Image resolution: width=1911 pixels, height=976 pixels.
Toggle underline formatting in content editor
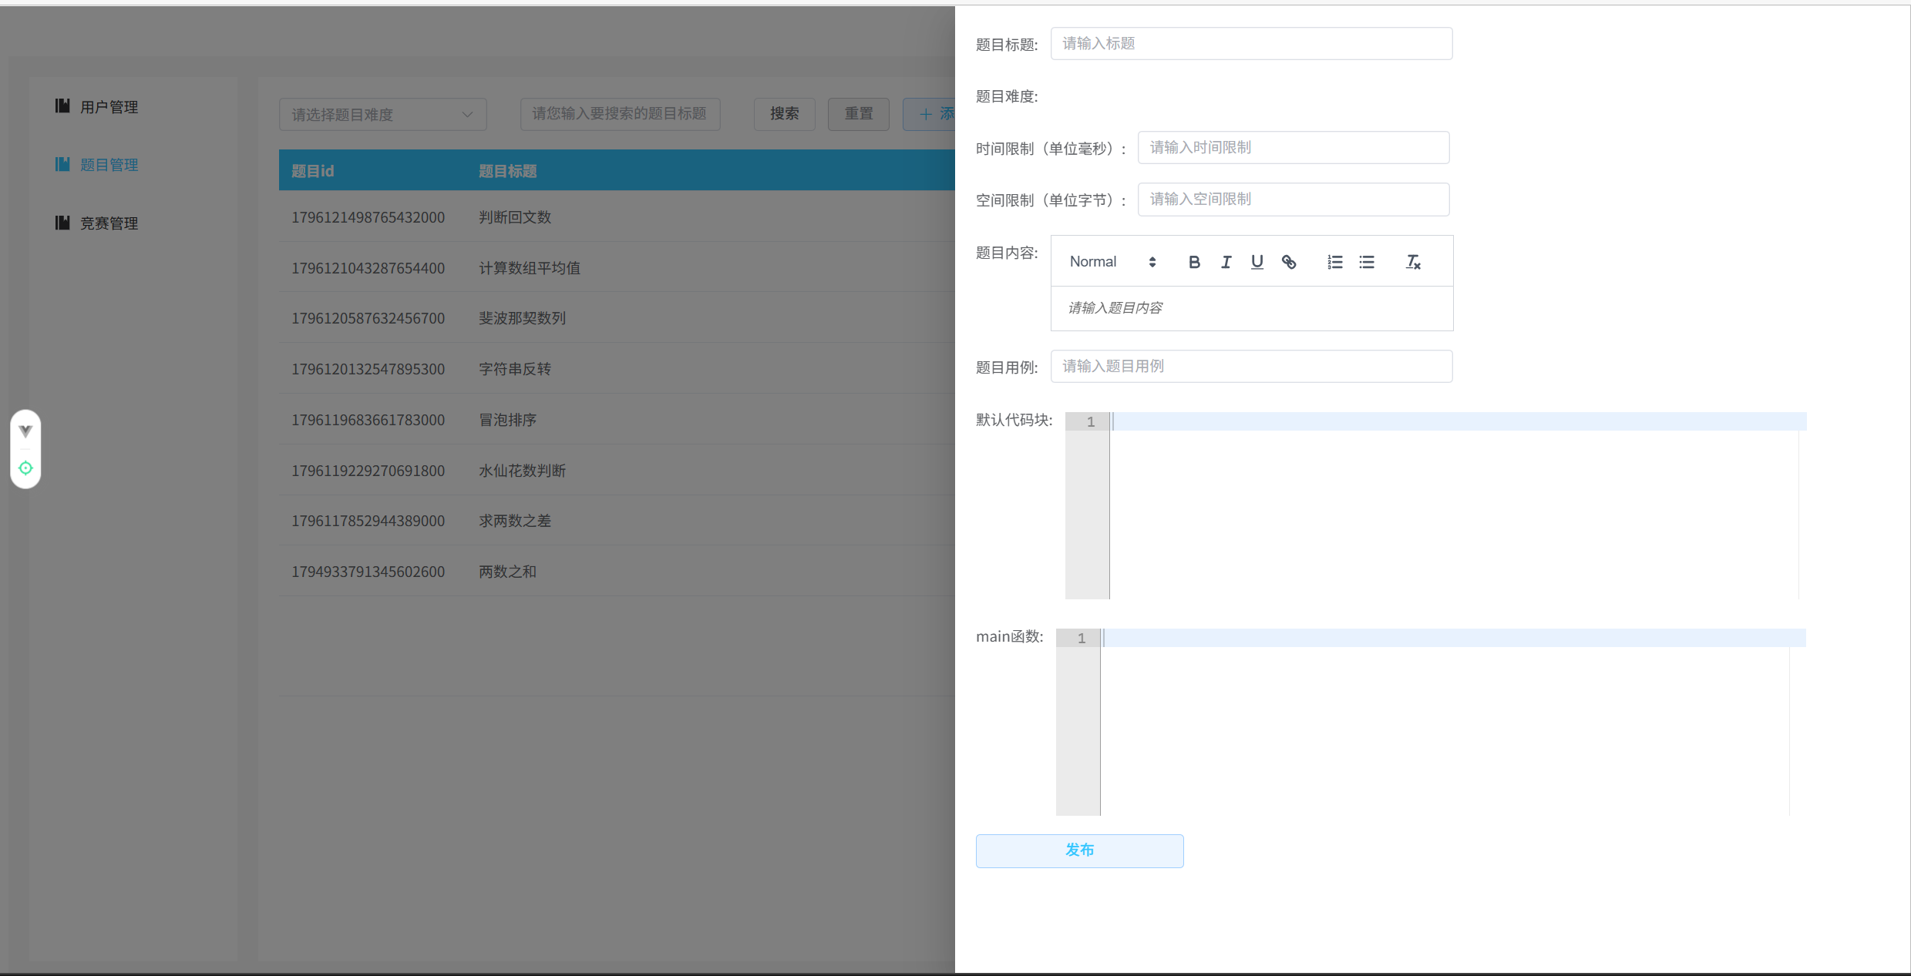[x=1257, y=262]
